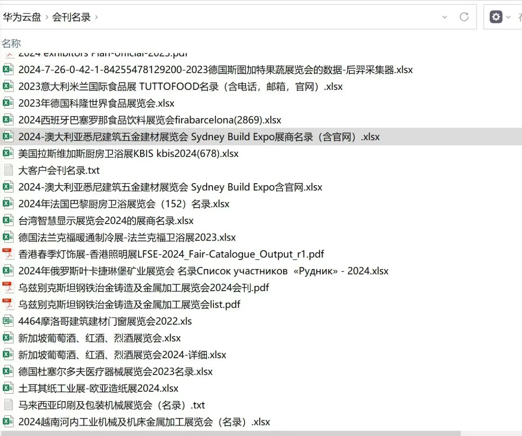This screenshot has width=522, height=436.
Task: Click the PDF icon of 乌兹别克斯坦钢铁展2024会刊
Action: click(8, 287)
